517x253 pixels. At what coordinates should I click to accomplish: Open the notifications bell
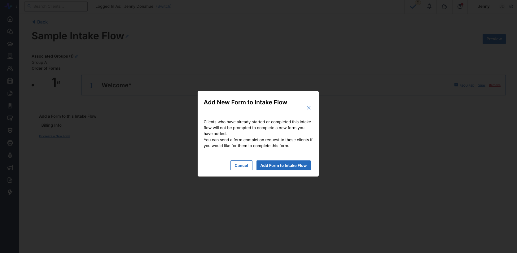coord(429,6)
